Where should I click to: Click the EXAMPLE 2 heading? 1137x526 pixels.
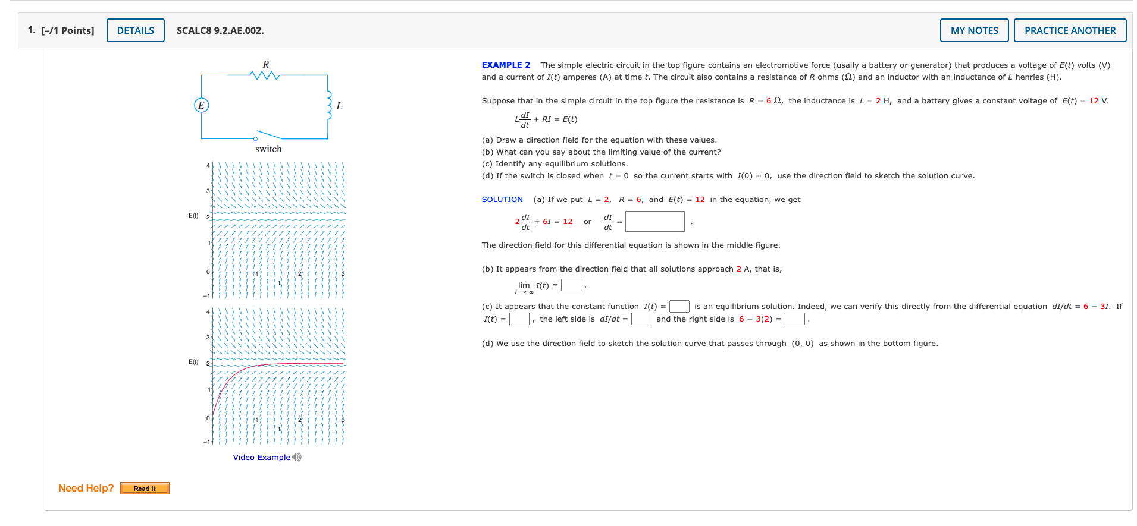click(x=506, y=65)
